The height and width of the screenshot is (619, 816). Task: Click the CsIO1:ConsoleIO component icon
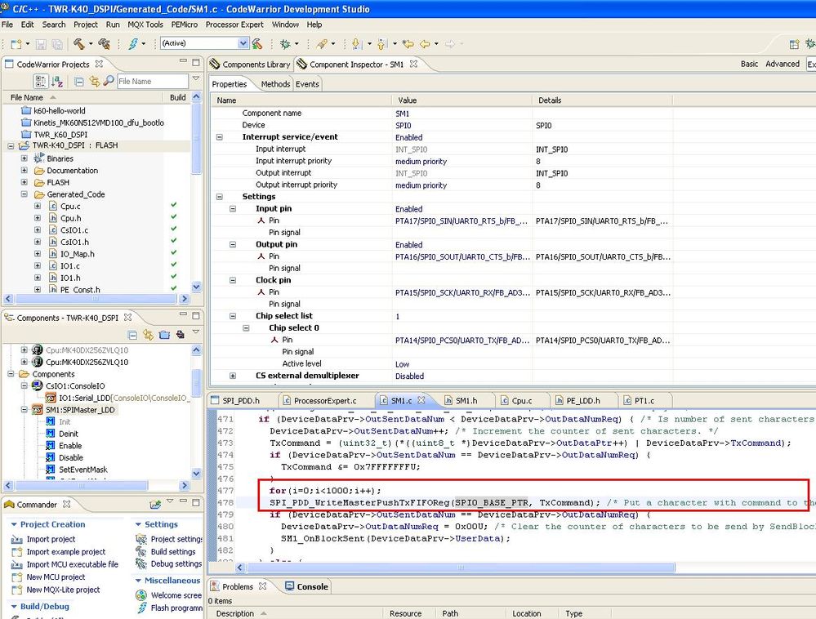click(37, 385)
